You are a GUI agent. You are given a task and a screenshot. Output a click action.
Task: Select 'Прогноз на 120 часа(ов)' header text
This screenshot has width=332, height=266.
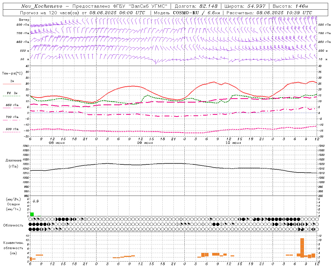point(50,13)
